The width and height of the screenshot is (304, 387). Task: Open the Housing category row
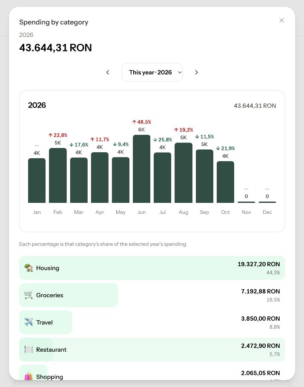(152, 268)
